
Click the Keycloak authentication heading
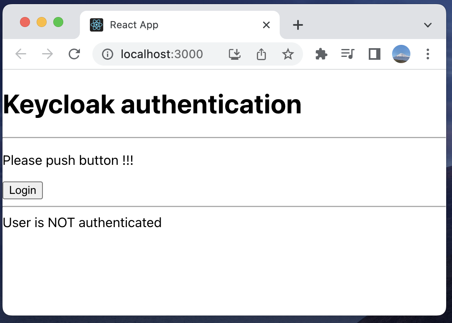coord(152,104)
